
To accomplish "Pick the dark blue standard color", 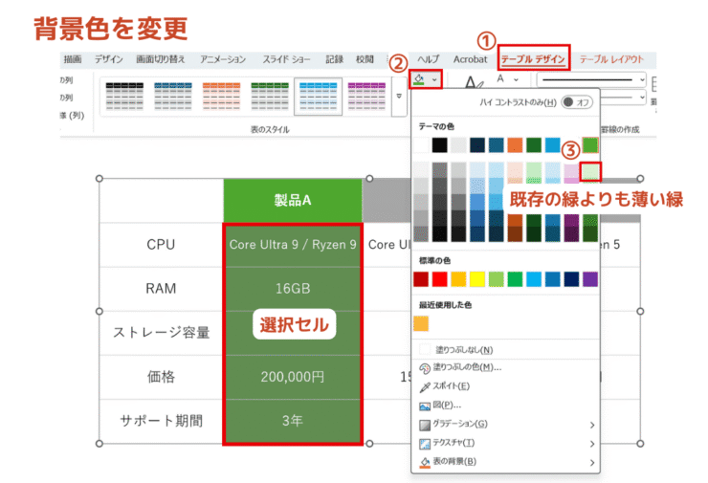I will click(571, 279).
